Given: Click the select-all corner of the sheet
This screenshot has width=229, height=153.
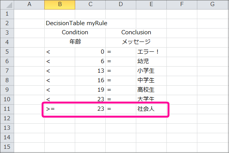Looking at the screenshot, I should (7, 5).
